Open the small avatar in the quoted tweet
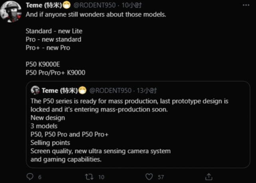The image size is (256, 183). coord(35,90)
